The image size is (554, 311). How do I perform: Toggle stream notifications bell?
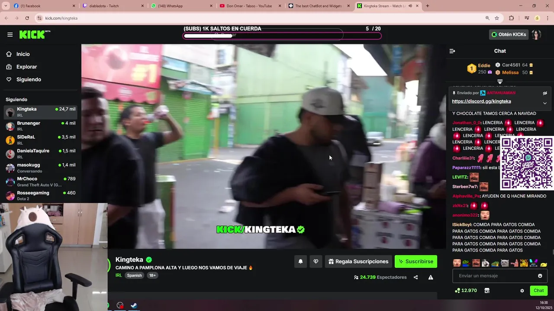pyautogui.click(x=300, y=261)
